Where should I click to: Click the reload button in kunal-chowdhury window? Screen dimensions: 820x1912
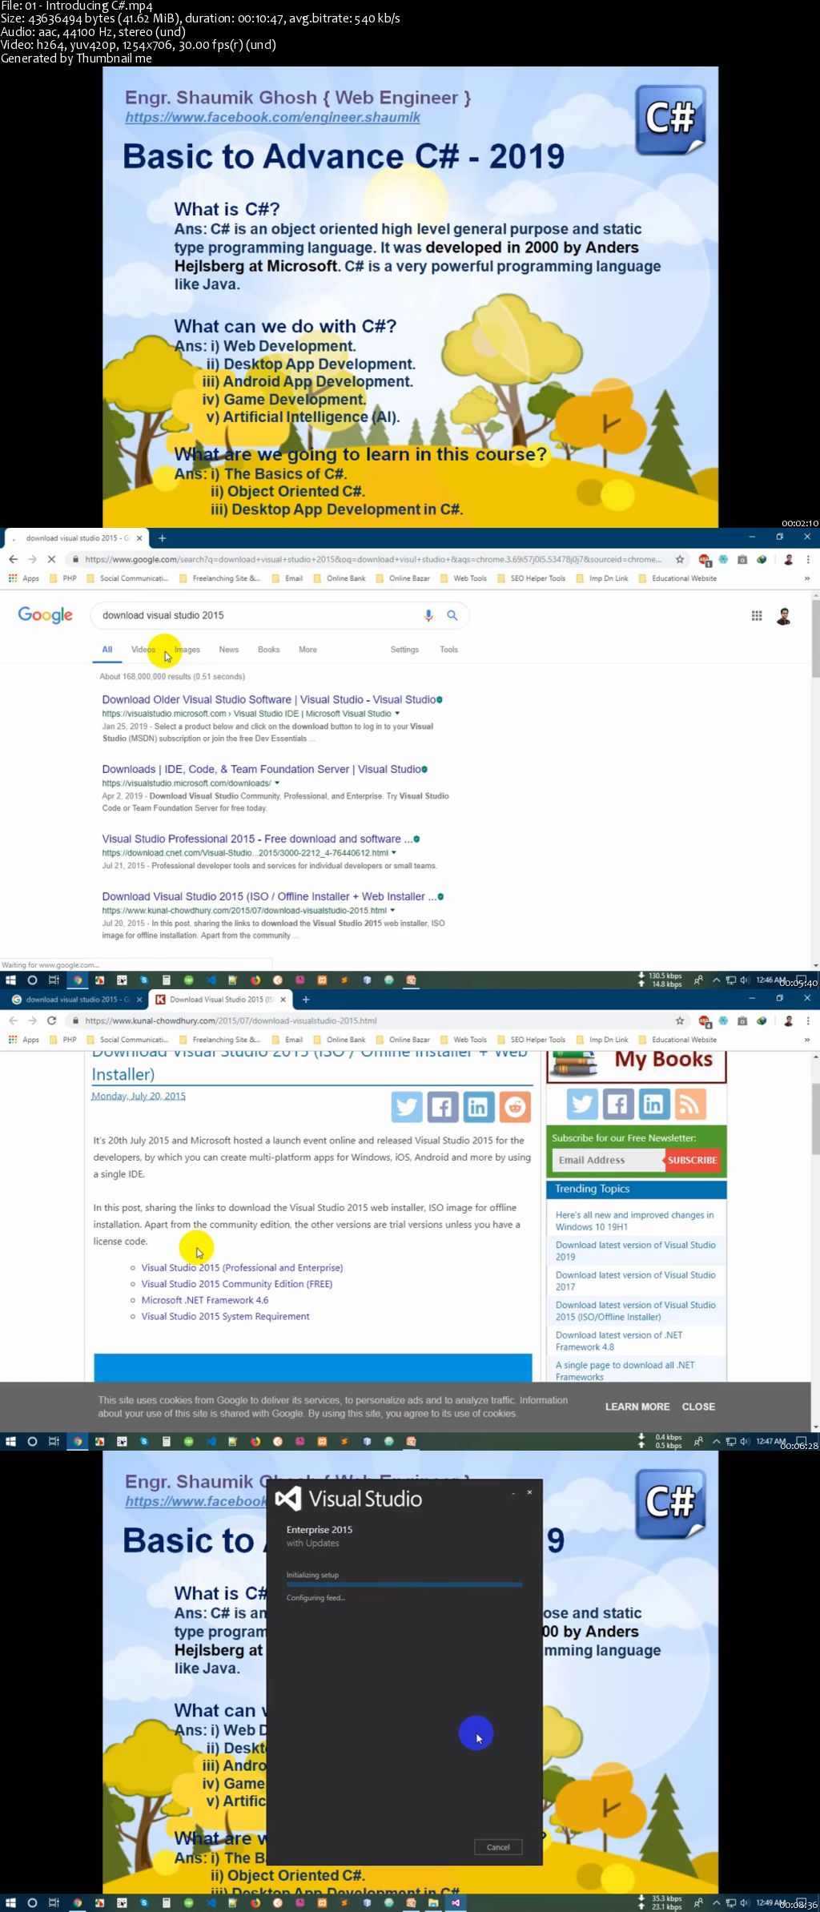coord(51,1020)
